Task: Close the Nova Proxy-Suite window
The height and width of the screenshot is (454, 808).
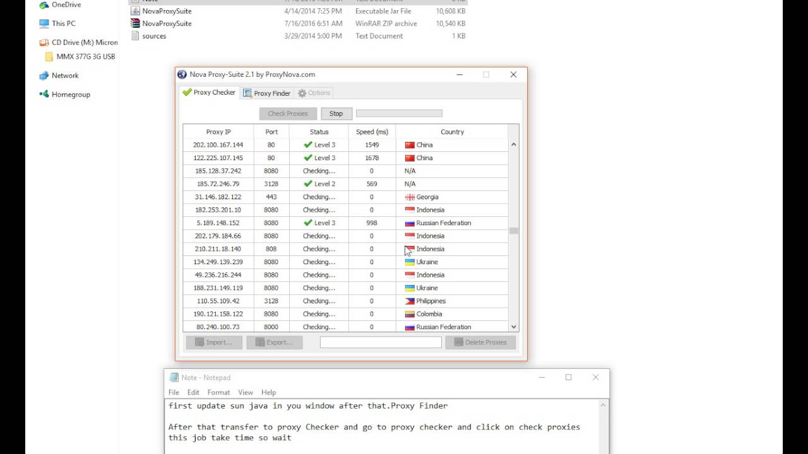Action: tap(513, 74)
